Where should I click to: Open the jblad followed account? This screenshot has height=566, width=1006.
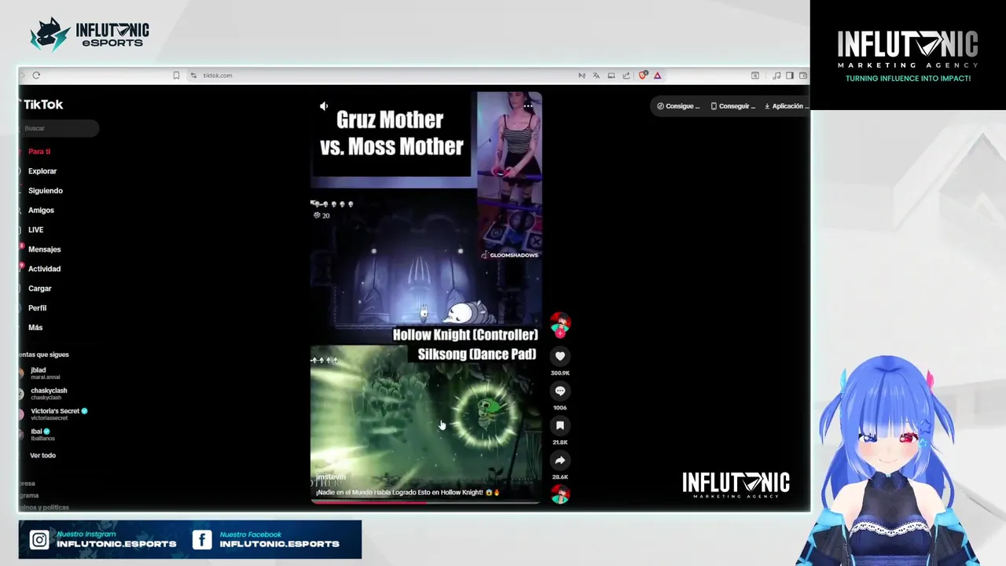[x=45, y=373]
